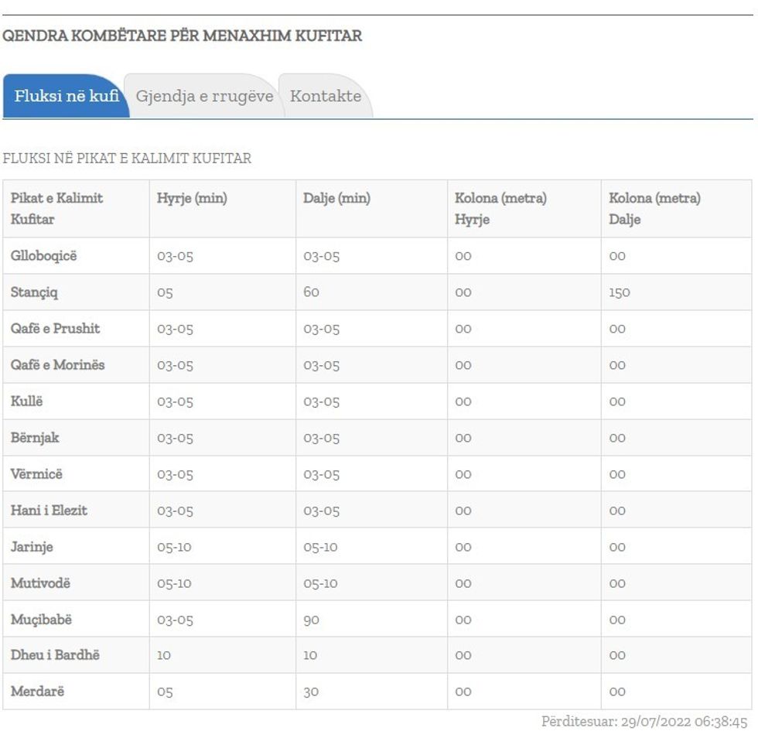Click the Hyrje (min) column header

pos(192,199)
